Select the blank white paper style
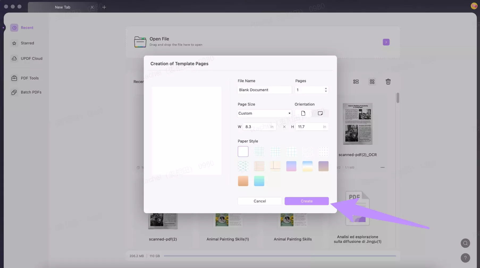 (x=243, y=152)
